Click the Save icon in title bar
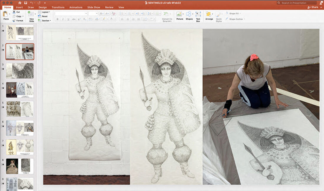324x191 pixels. point(26,3)
